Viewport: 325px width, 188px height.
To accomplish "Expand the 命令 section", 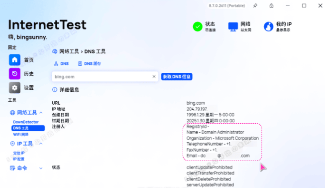I will (x=41, y=168).
